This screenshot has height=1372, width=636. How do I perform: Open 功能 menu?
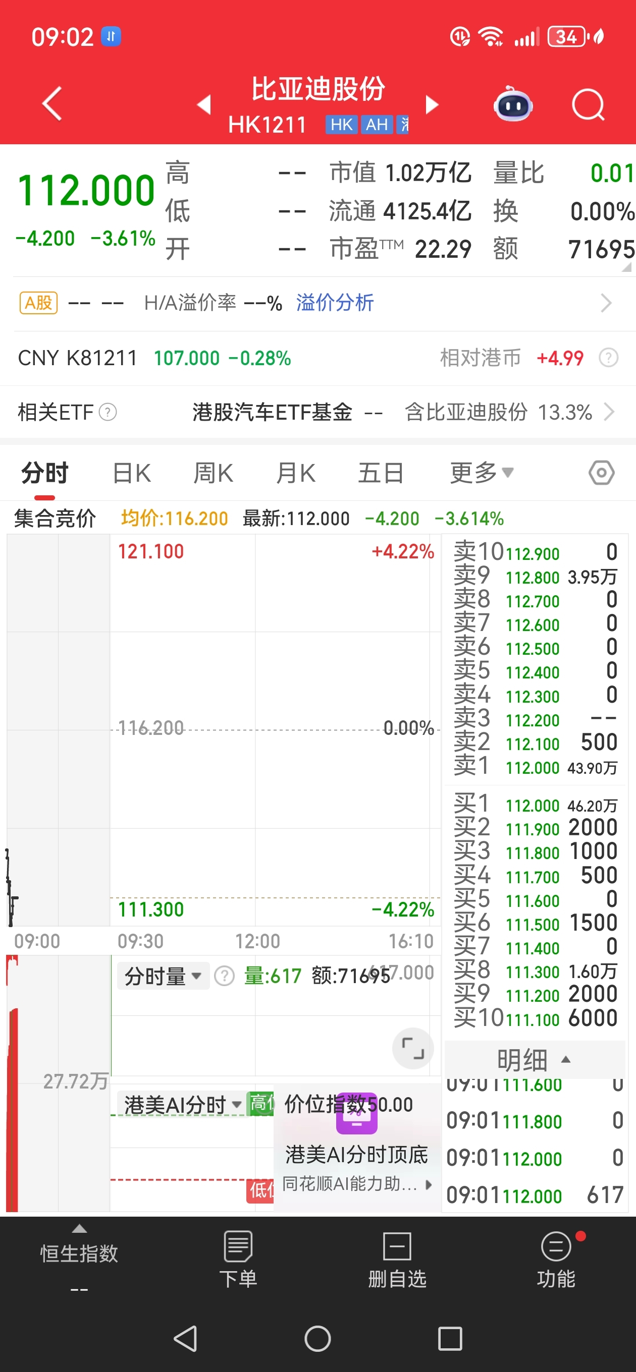(x=556, y=1260)
